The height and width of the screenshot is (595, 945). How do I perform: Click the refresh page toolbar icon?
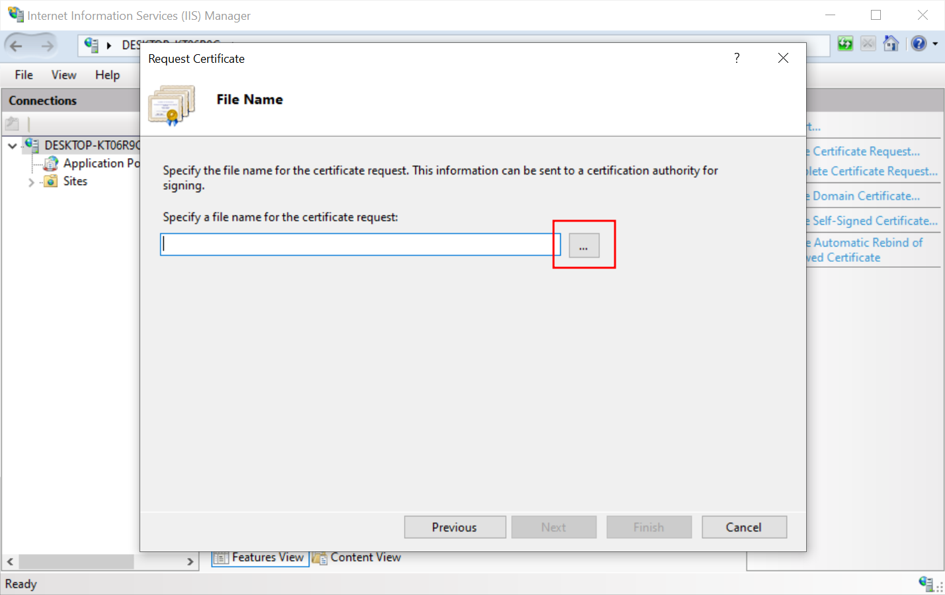[845, 44]
